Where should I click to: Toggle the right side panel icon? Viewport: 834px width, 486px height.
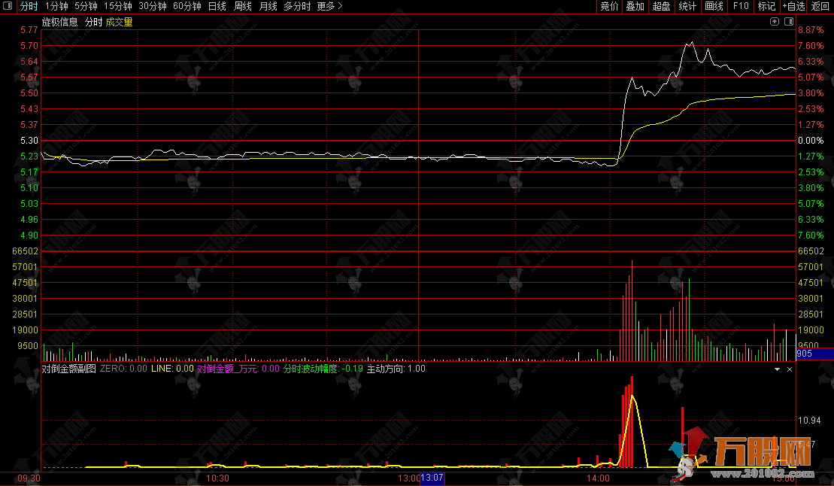787,23
